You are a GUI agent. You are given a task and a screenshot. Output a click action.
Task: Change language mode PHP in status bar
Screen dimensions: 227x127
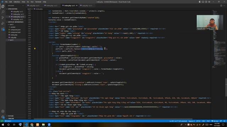pos(208,121)
